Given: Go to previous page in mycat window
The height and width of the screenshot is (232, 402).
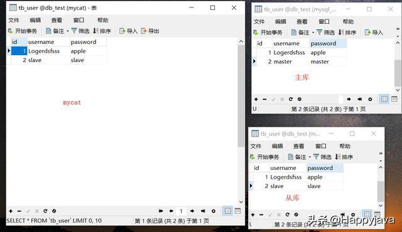Looking at the screenshot, I should 171,211.
